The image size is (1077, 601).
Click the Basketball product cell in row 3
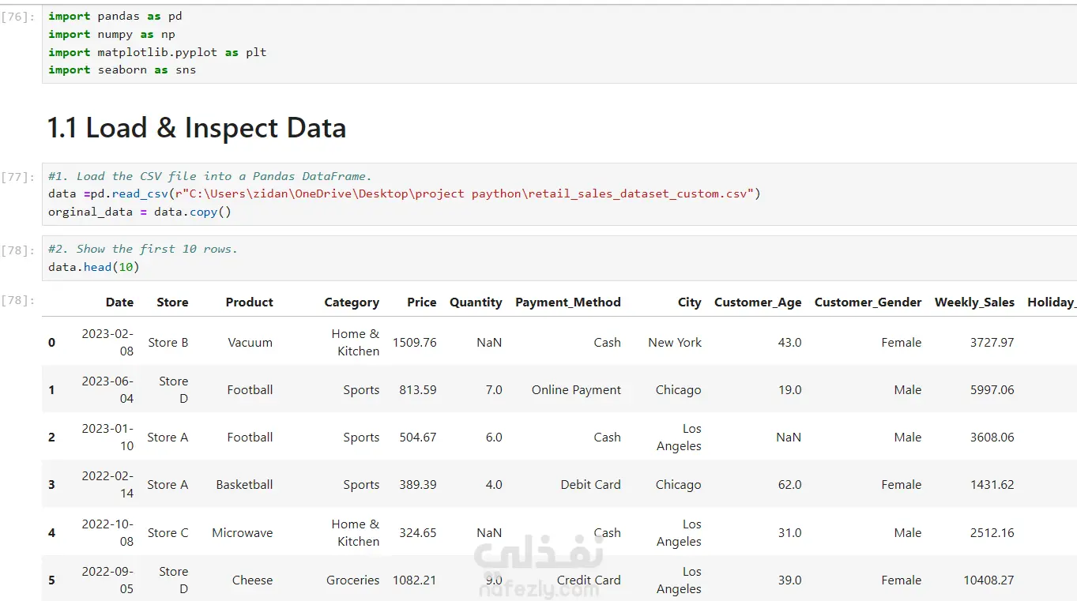click(x=244, y=485)
